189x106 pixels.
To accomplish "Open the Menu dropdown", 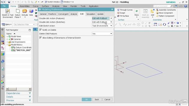I will (6, 24).
